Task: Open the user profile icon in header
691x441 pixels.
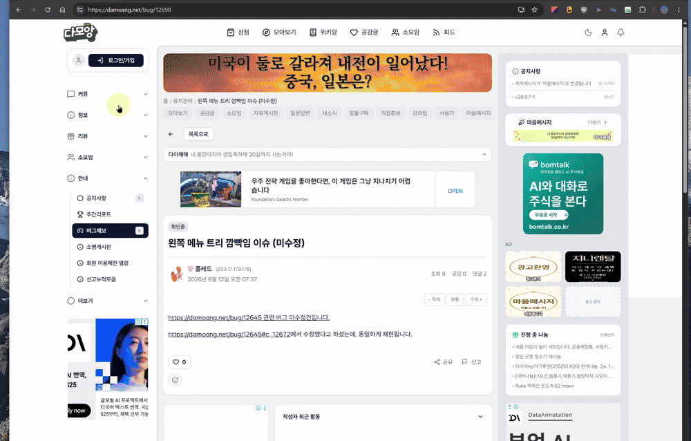Action: [x=605, y=32]
